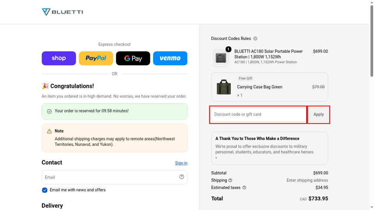374x210 pixels.
Task: Click the BLUETTI logo
Action: point(62,12)
